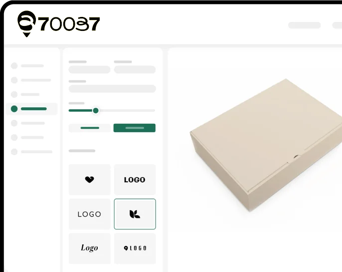Choose the bold LOGO tile

(x=135, y=180)
